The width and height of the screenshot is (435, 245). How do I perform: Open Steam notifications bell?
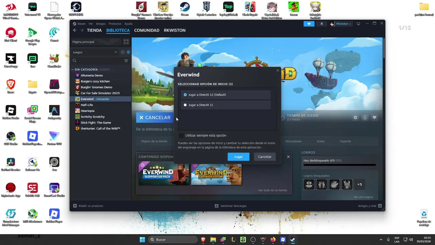[321, 24]
